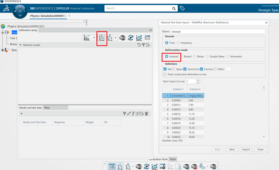Click the Import button

[x=246, y=149]
